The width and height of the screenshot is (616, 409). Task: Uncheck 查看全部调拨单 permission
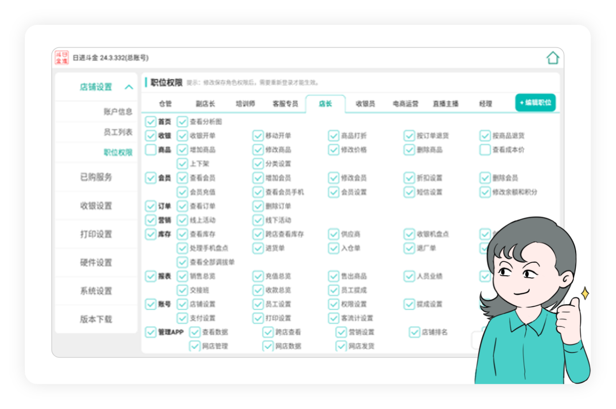pos(182,262)
